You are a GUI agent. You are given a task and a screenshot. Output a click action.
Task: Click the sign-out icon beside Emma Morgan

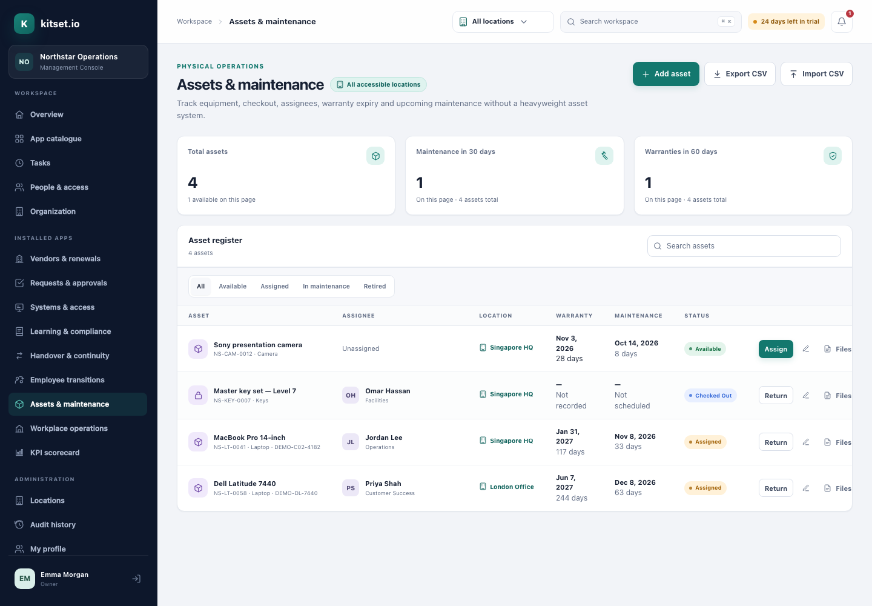click(x=137, y=579)
